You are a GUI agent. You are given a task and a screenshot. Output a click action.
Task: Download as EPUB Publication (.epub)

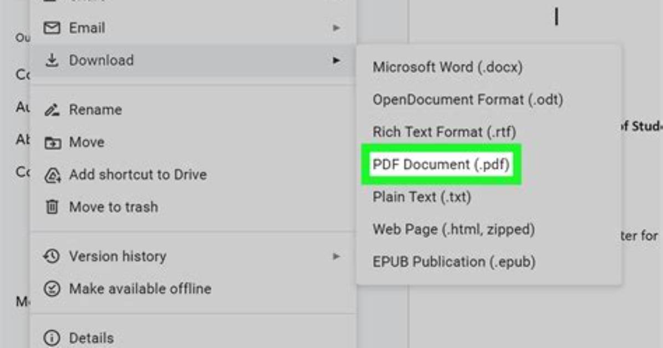pos(489,262)
